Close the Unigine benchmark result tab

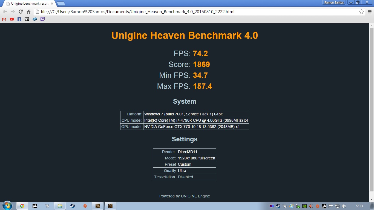(x=52, y=4)
